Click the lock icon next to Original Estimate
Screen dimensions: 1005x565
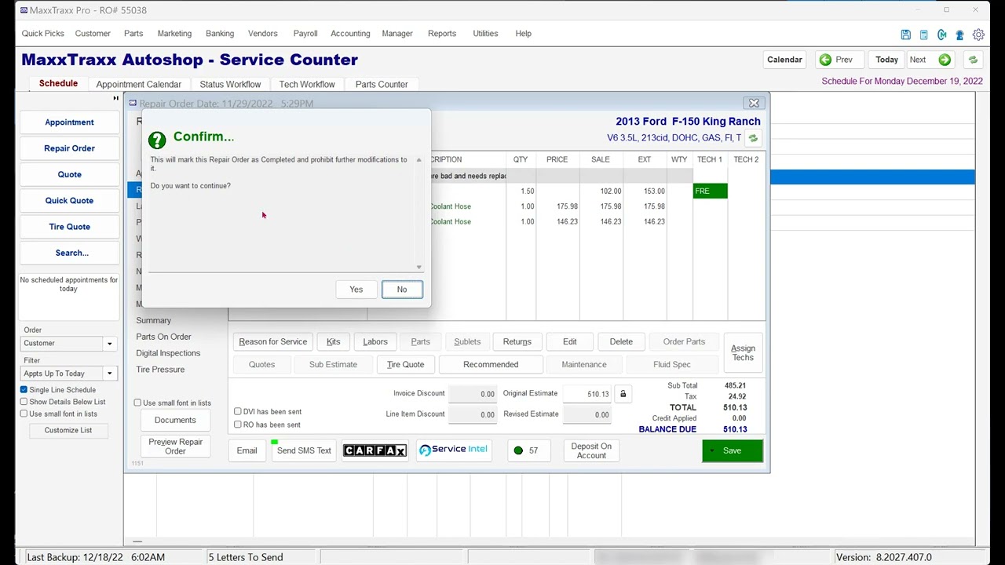(x=623, y=394)
